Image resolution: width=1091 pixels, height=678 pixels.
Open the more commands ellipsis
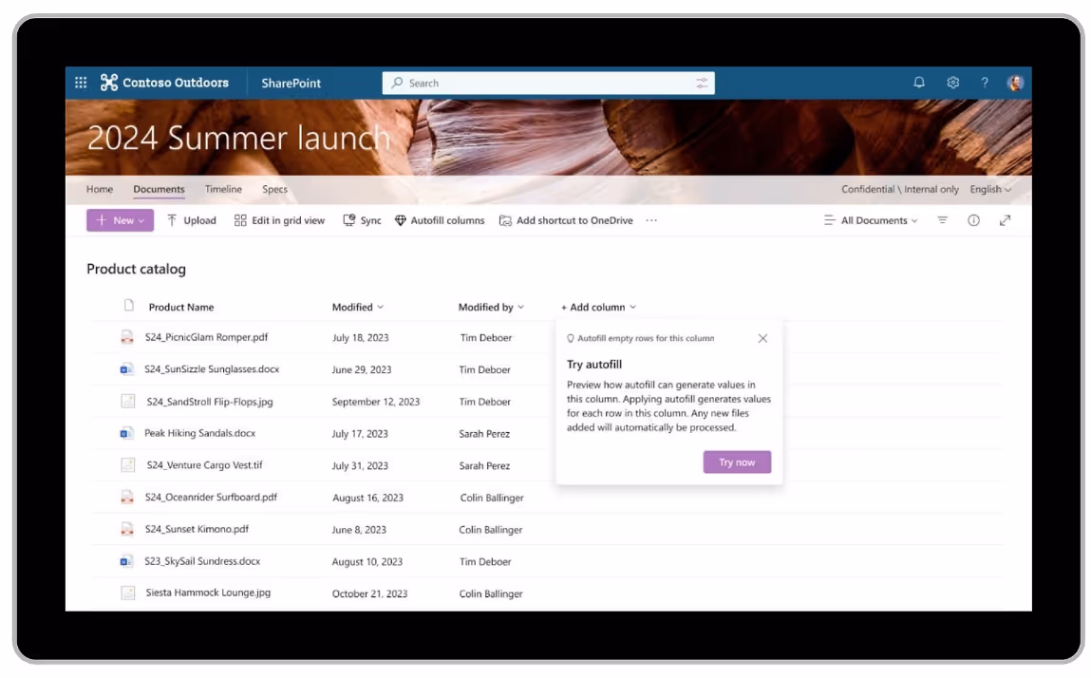pyautogui.click(x=651, y=220)
